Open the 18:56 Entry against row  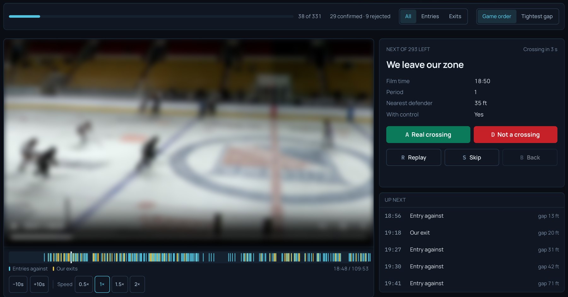pos(472,216)
